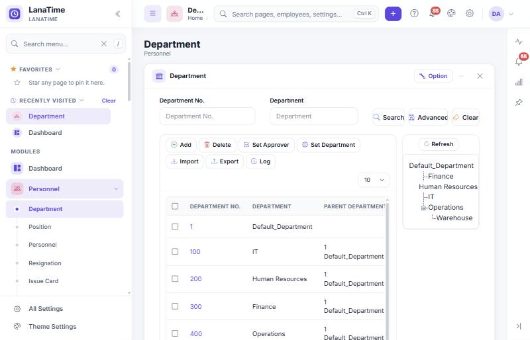Open the settings gear icon in header
This screenshot has height=340, width=530.
[x=470, y=13]
